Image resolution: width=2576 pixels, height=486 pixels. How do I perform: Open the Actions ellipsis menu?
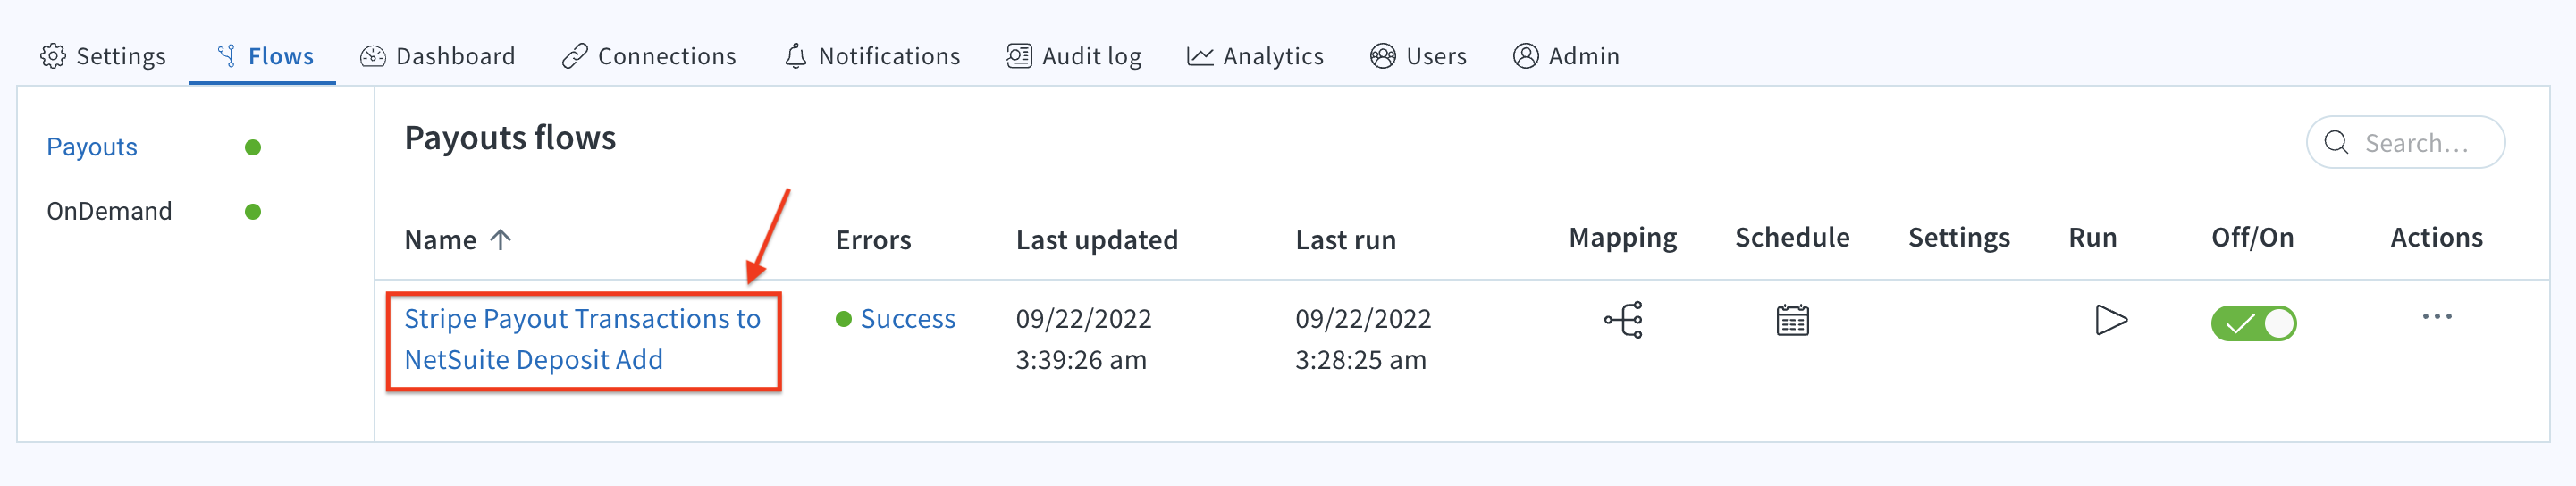pyautogui.click(x=2437, y=317)
